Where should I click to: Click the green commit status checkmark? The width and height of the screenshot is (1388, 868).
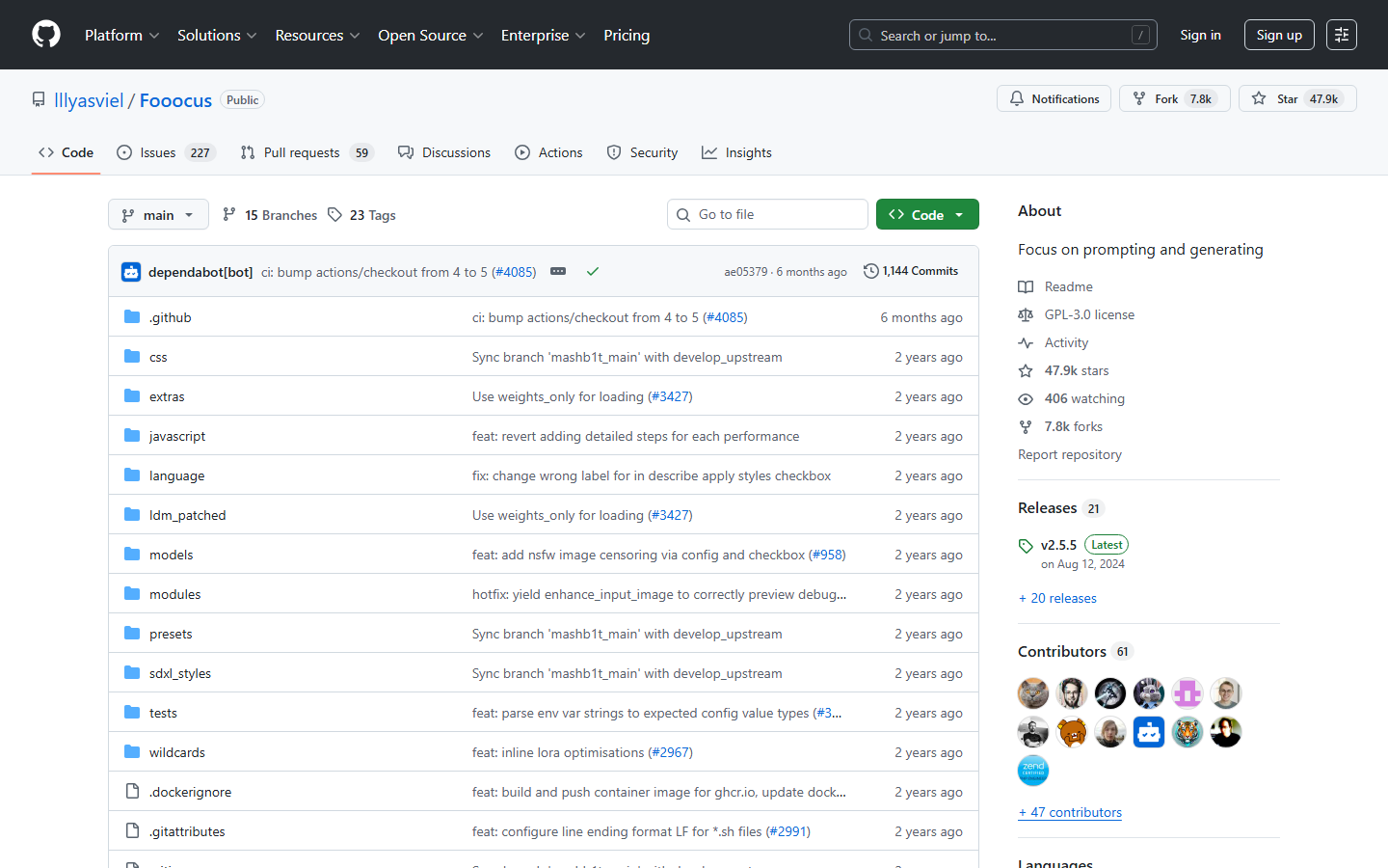(593, 272)
